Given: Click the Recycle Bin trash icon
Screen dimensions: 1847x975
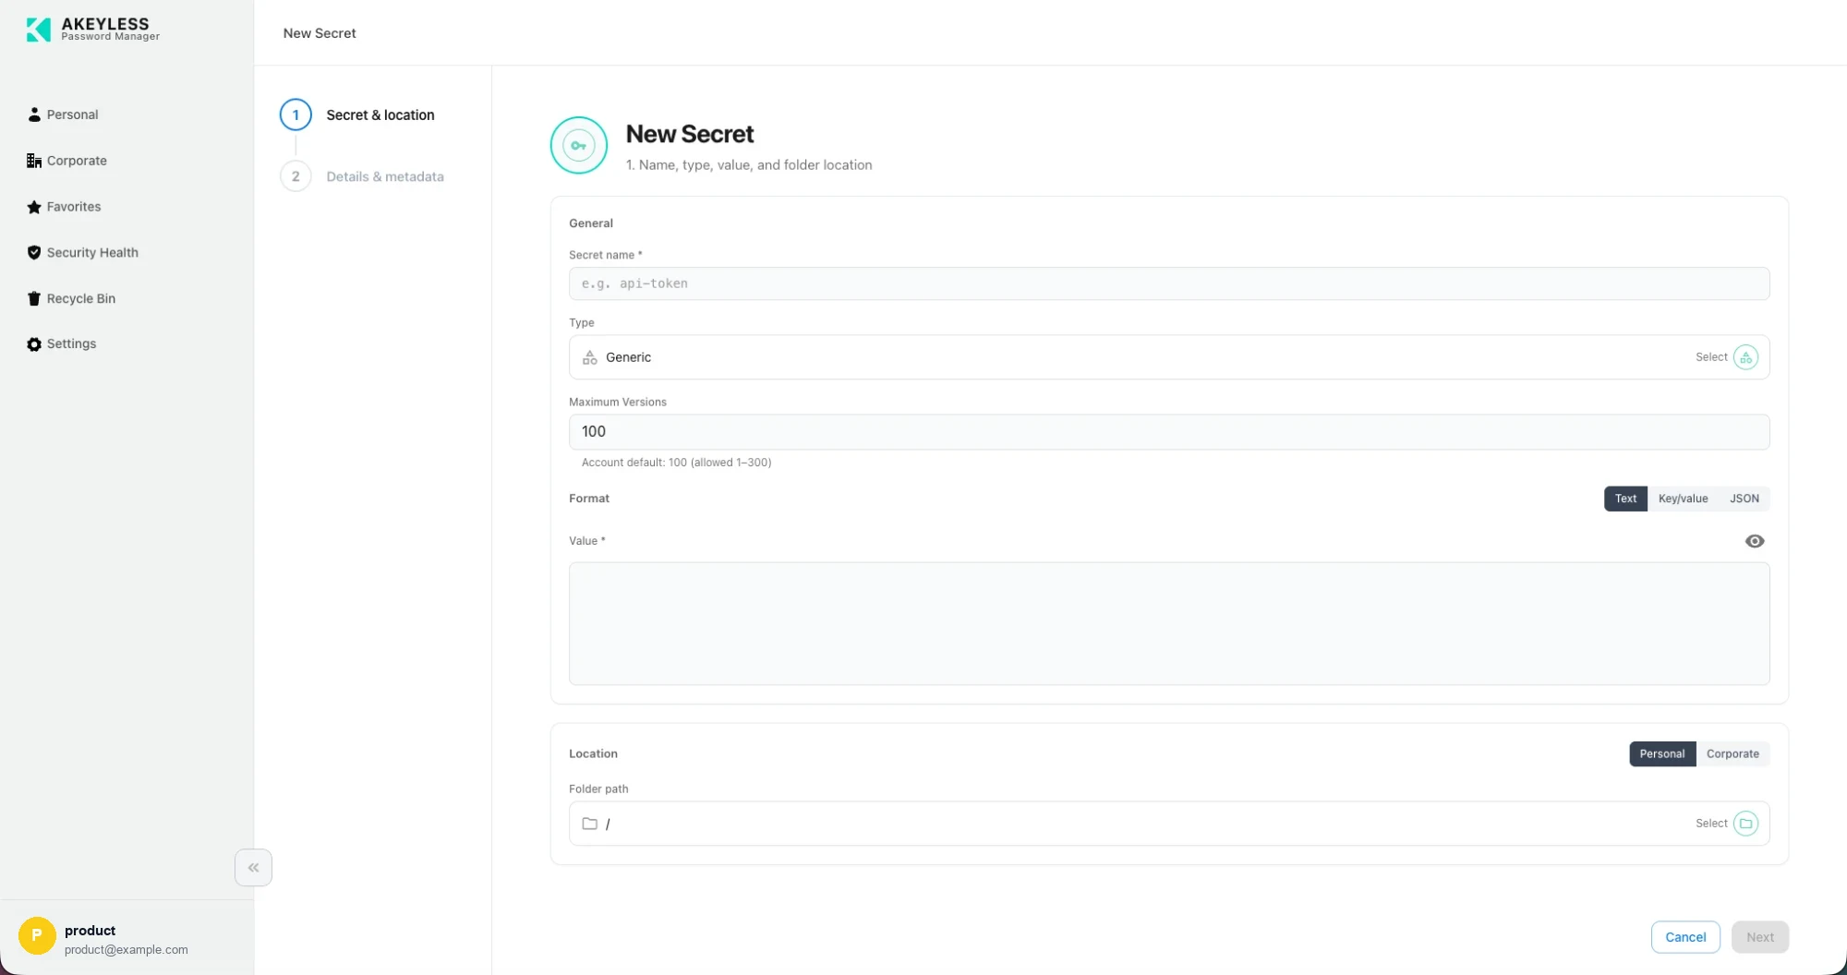Looking at the screenshot, I should click(x=34, y=298).
